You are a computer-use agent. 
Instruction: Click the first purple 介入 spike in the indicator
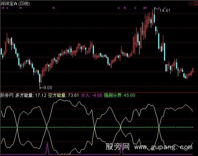(x=47, y=148)
